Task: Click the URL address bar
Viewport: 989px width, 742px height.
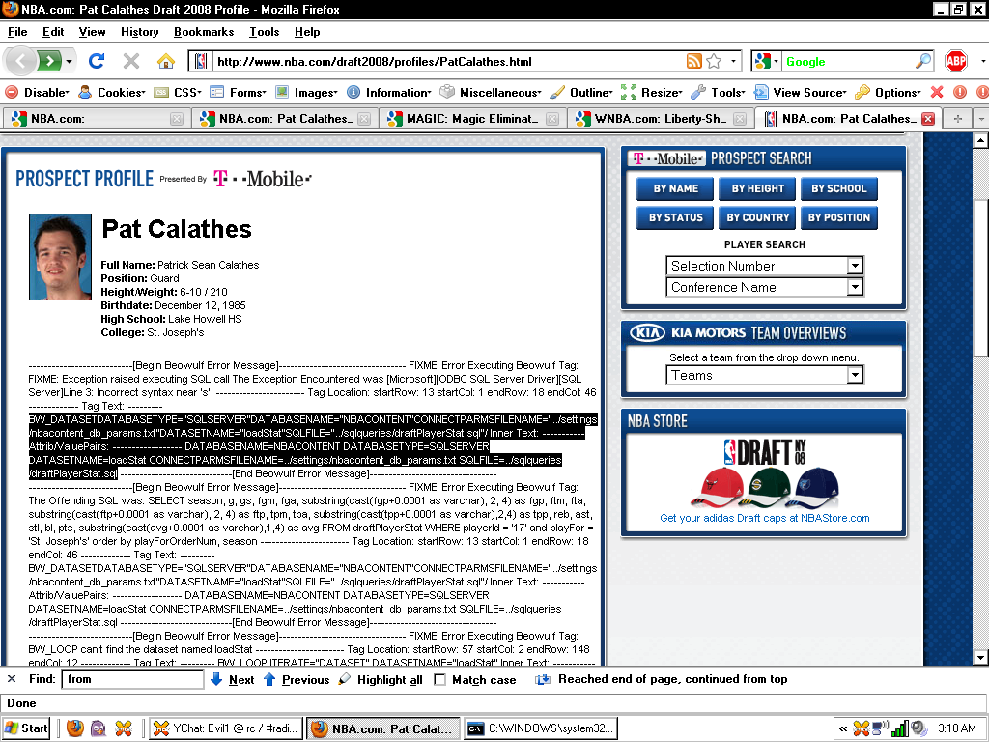Action: pyautogui.click(x=448, y=61)
